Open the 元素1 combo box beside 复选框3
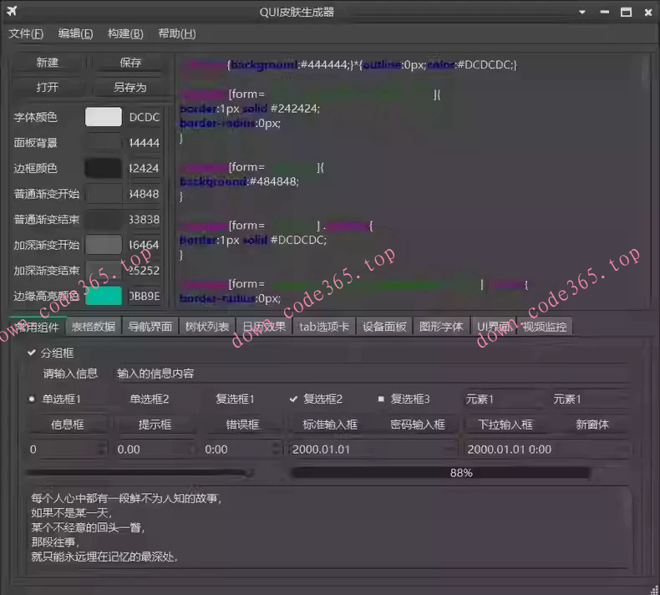This screenshot has width=660, height=595. pos(502,399)
